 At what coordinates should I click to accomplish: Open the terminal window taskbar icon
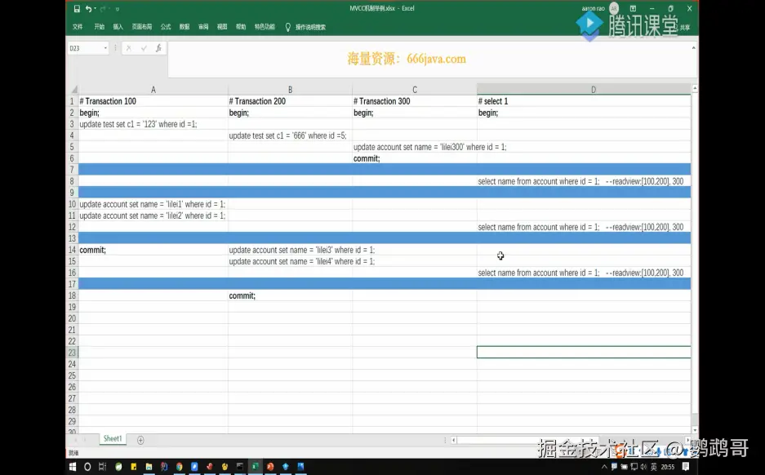point(239,467)
